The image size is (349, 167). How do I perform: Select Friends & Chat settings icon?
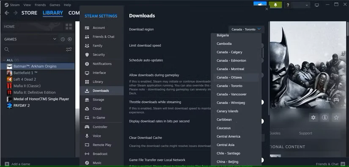(x=87, y=37)
